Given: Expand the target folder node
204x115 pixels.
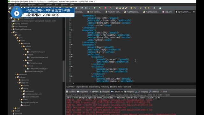Looking at the screenshot, I should tap(11, 111).
